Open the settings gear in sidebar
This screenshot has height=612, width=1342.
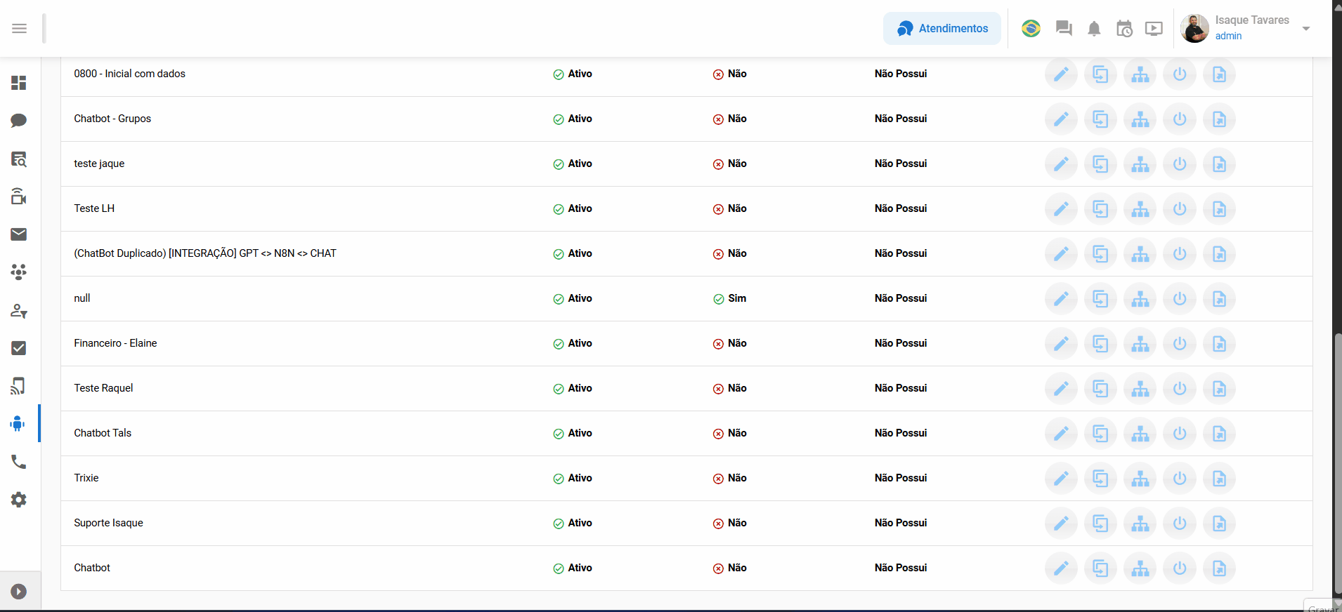[19, 500]
